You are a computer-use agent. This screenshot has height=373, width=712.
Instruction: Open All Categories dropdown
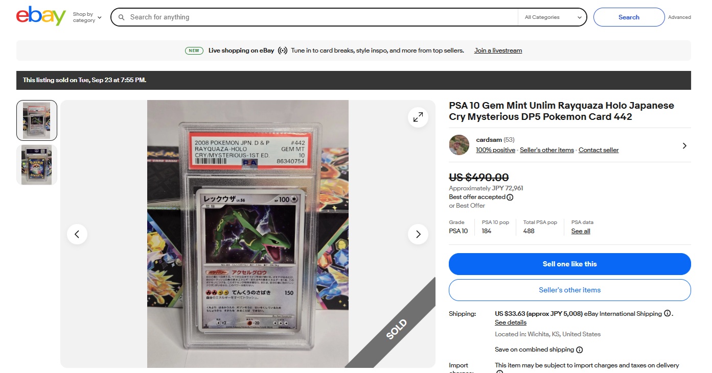click(552, 17)
